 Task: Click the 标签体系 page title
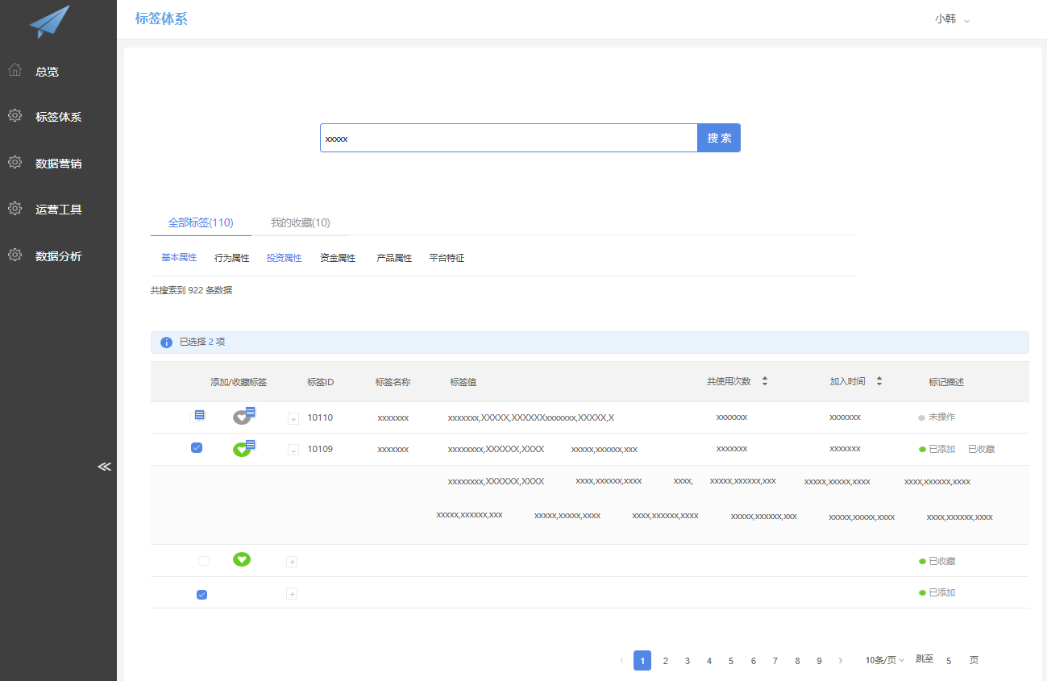[x=161, y=19]
